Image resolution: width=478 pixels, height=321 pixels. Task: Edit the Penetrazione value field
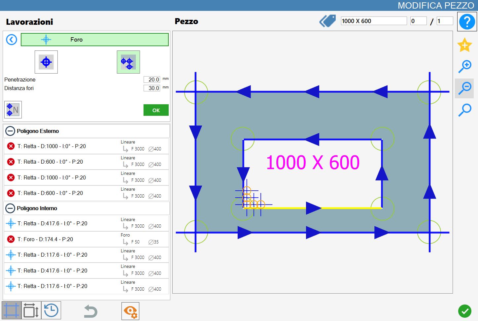click(152, 80)
